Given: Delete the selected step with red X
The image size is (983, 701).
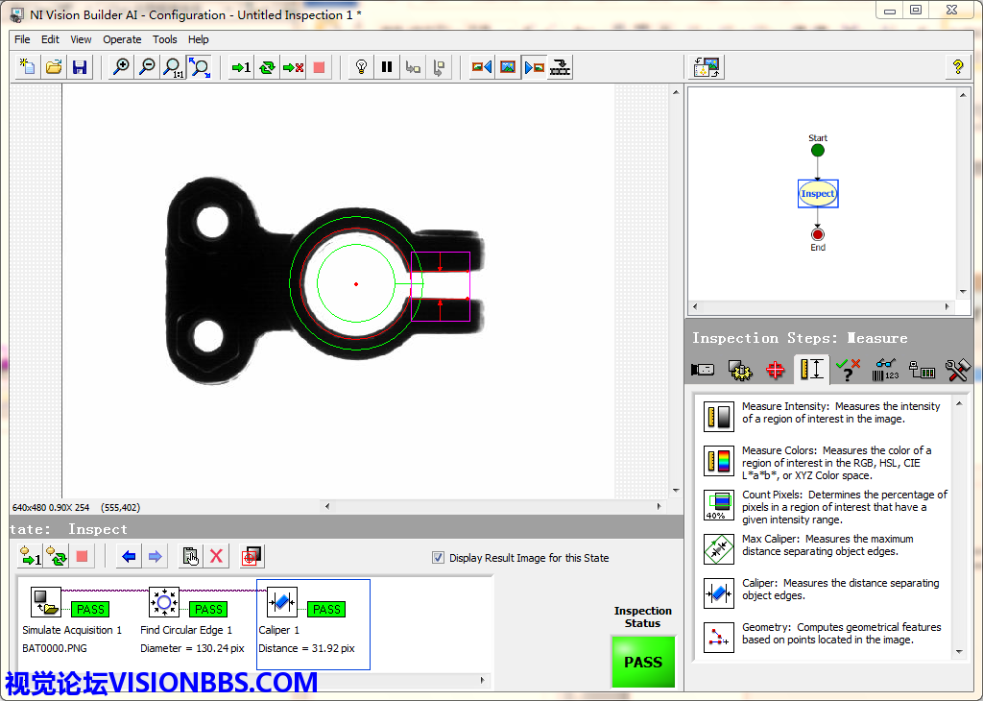Looking at the screenshot, I should click(x=216, y=556).
